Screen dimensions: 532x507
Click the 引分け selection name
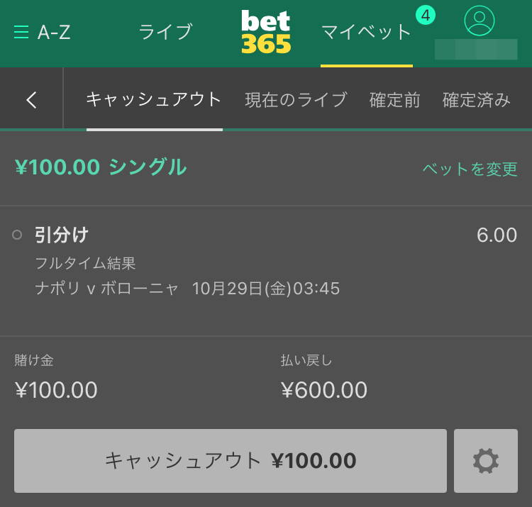click(62, 235)
